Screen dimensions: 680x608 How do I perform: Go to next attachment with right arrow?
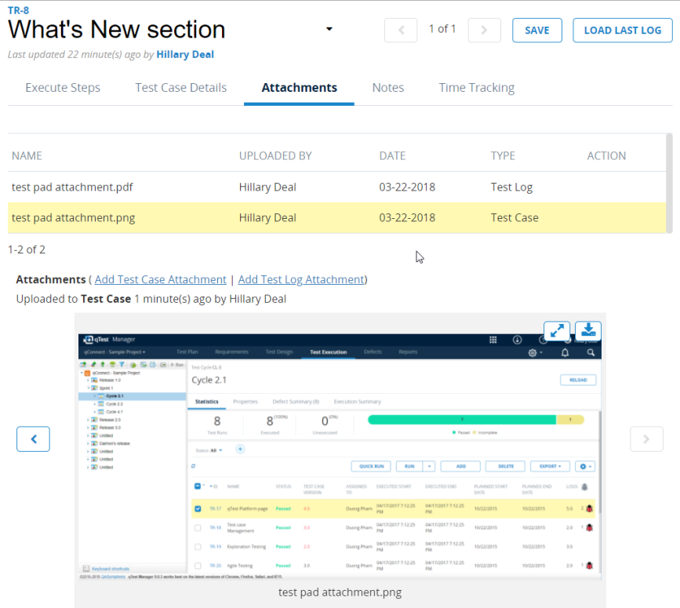(x=646, y=439)
